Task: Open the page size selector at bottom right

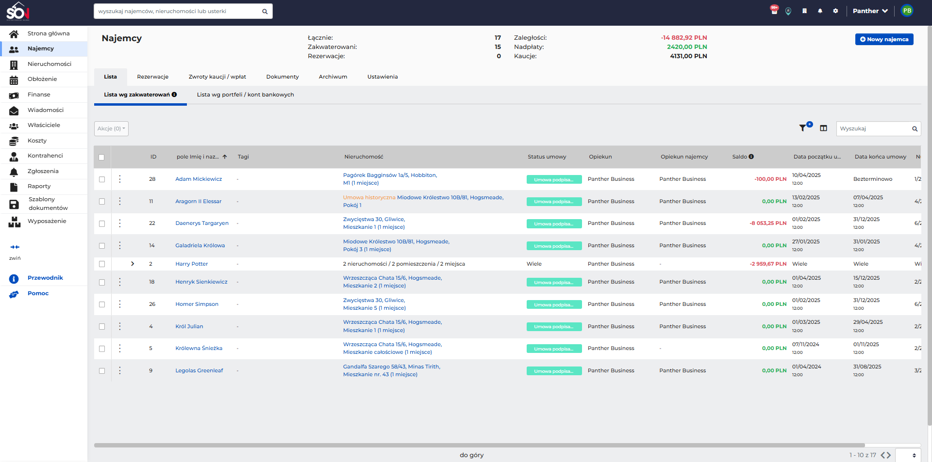Action: coord(908,455)
